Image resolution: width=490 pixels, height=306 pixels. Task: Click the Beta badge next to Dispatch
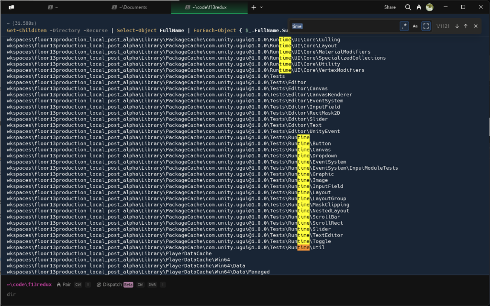click(x=128, y=284)
